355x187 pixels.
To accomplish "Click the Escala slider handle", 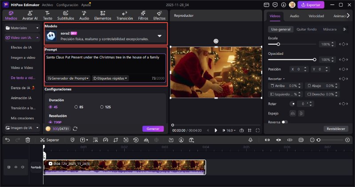I will [278, 44].
